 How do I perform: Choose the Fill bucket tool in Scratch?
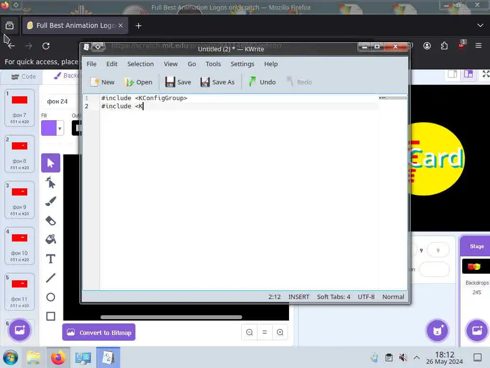(x=51, y=240)
